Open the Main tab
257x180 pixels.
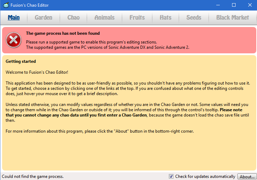click(14, 18)
